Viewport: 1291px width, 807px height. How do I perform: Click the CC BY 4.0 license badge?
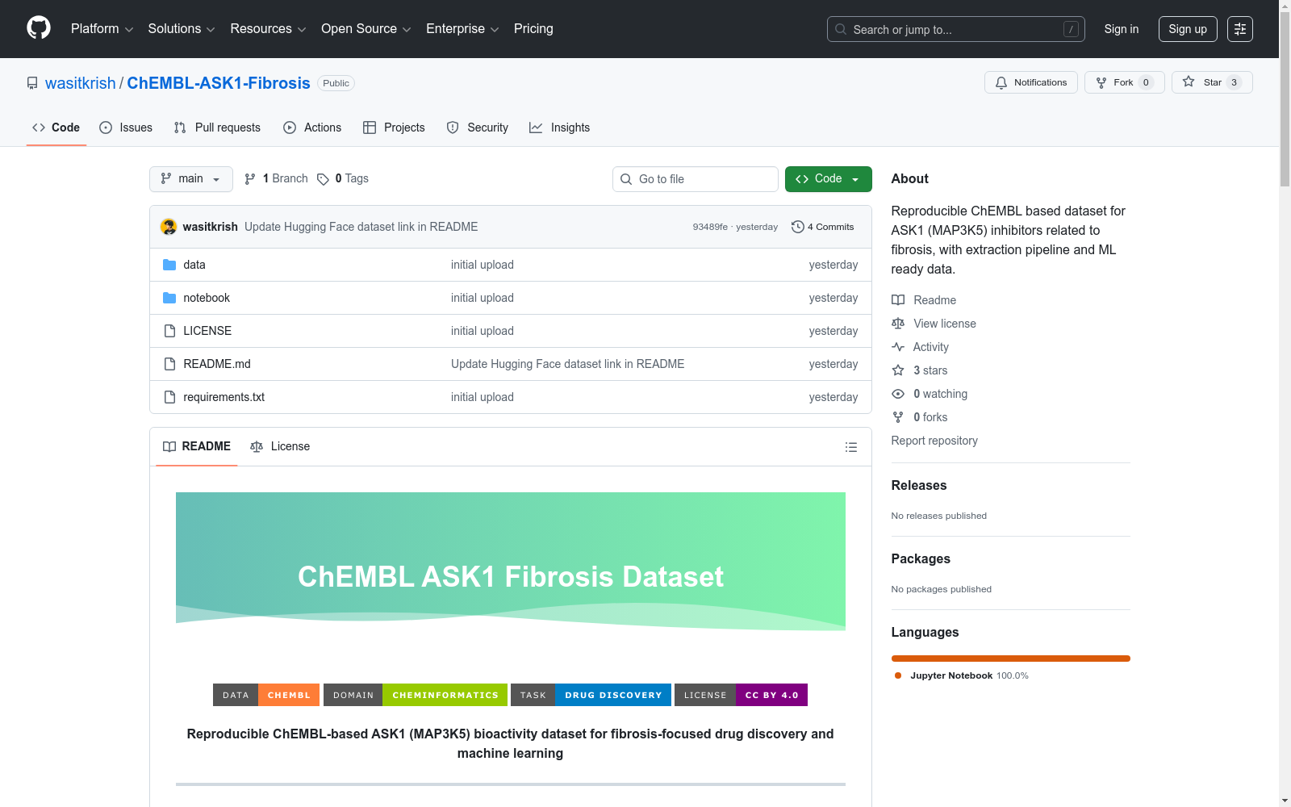(741, 695)
